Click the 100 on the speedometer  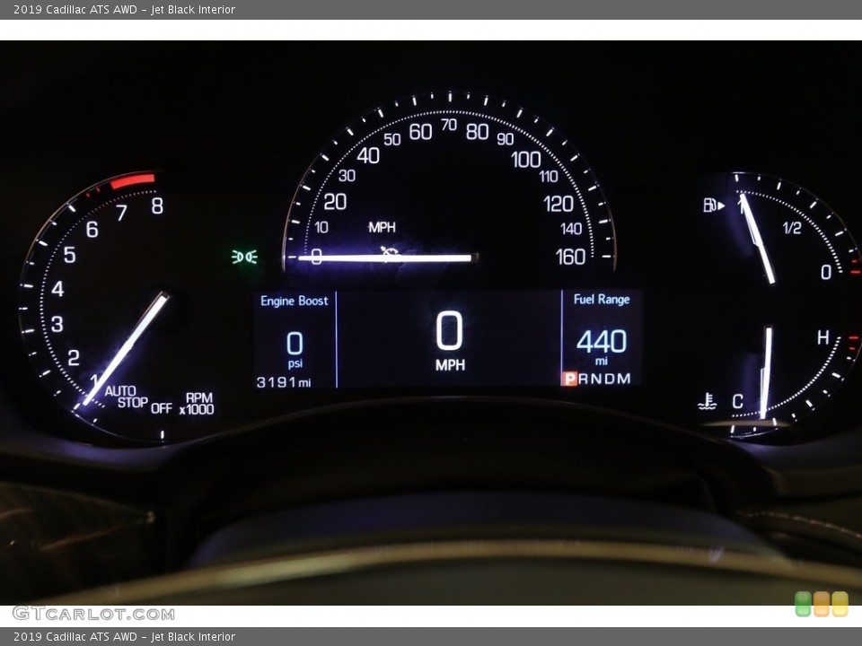[x=525, y=160]
